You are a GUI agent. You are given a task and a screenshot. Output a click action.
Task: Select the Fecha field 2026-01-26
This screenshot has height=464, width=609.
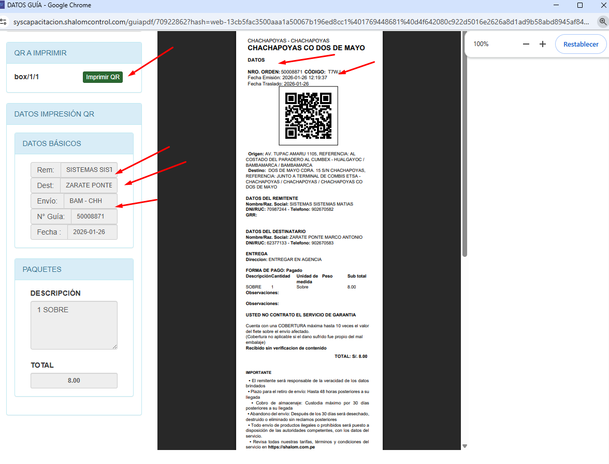92,232
